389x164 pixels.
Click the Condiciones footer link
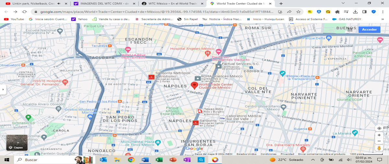[x=268, y=154]
